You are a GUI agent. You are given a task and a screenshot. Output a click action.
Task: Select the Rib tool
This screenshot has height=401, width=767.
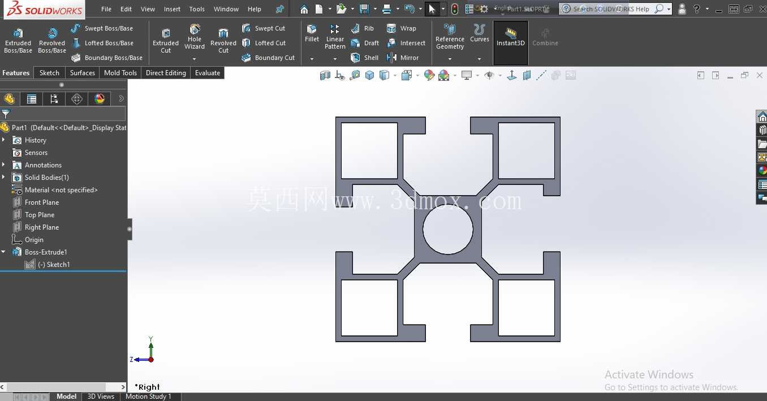[363, 28]
